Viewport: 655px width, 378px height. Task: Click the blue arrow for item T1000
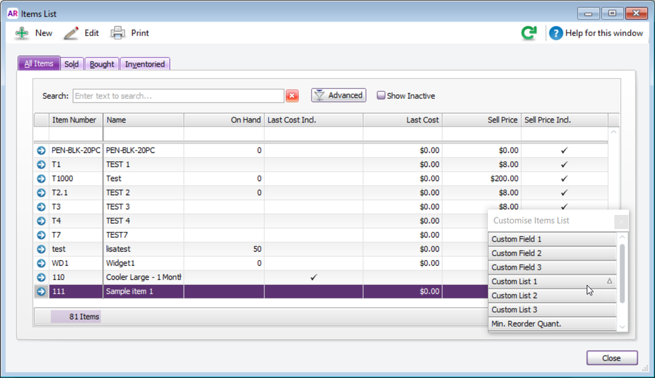pyautogui.click(x=42, y=179)
